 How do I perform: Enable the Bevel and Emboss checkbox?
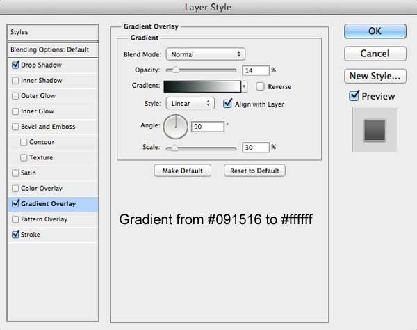[15, 127]
